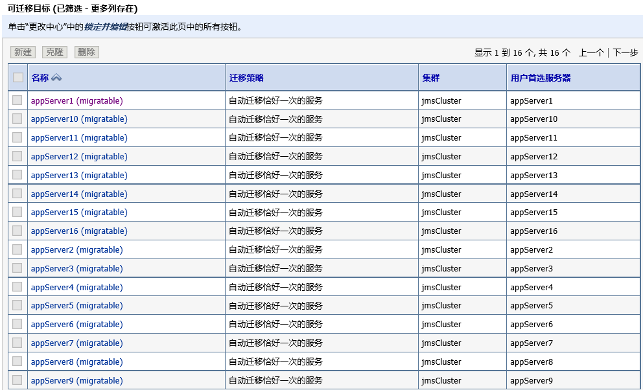Check the box for appServer1 (migratable)
Image resolution: width=643 pixels, height=390 pixels.
click(x=18, y=100)
